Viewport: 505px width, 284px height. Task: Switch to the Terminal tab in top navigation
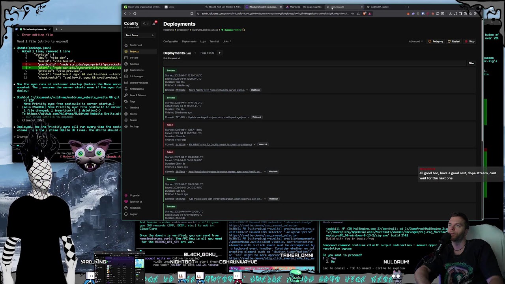pos(214,41)
